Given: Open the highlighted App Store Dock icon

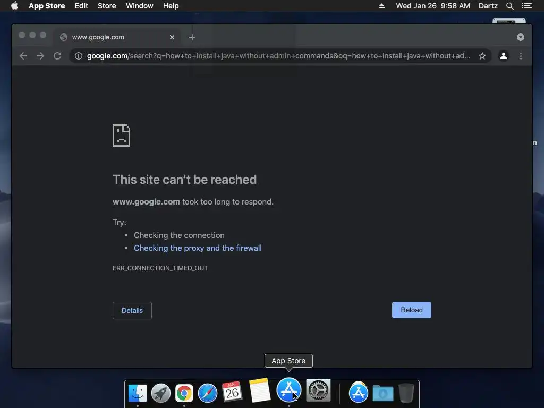Looking at the screenshot, I should 288,390.
